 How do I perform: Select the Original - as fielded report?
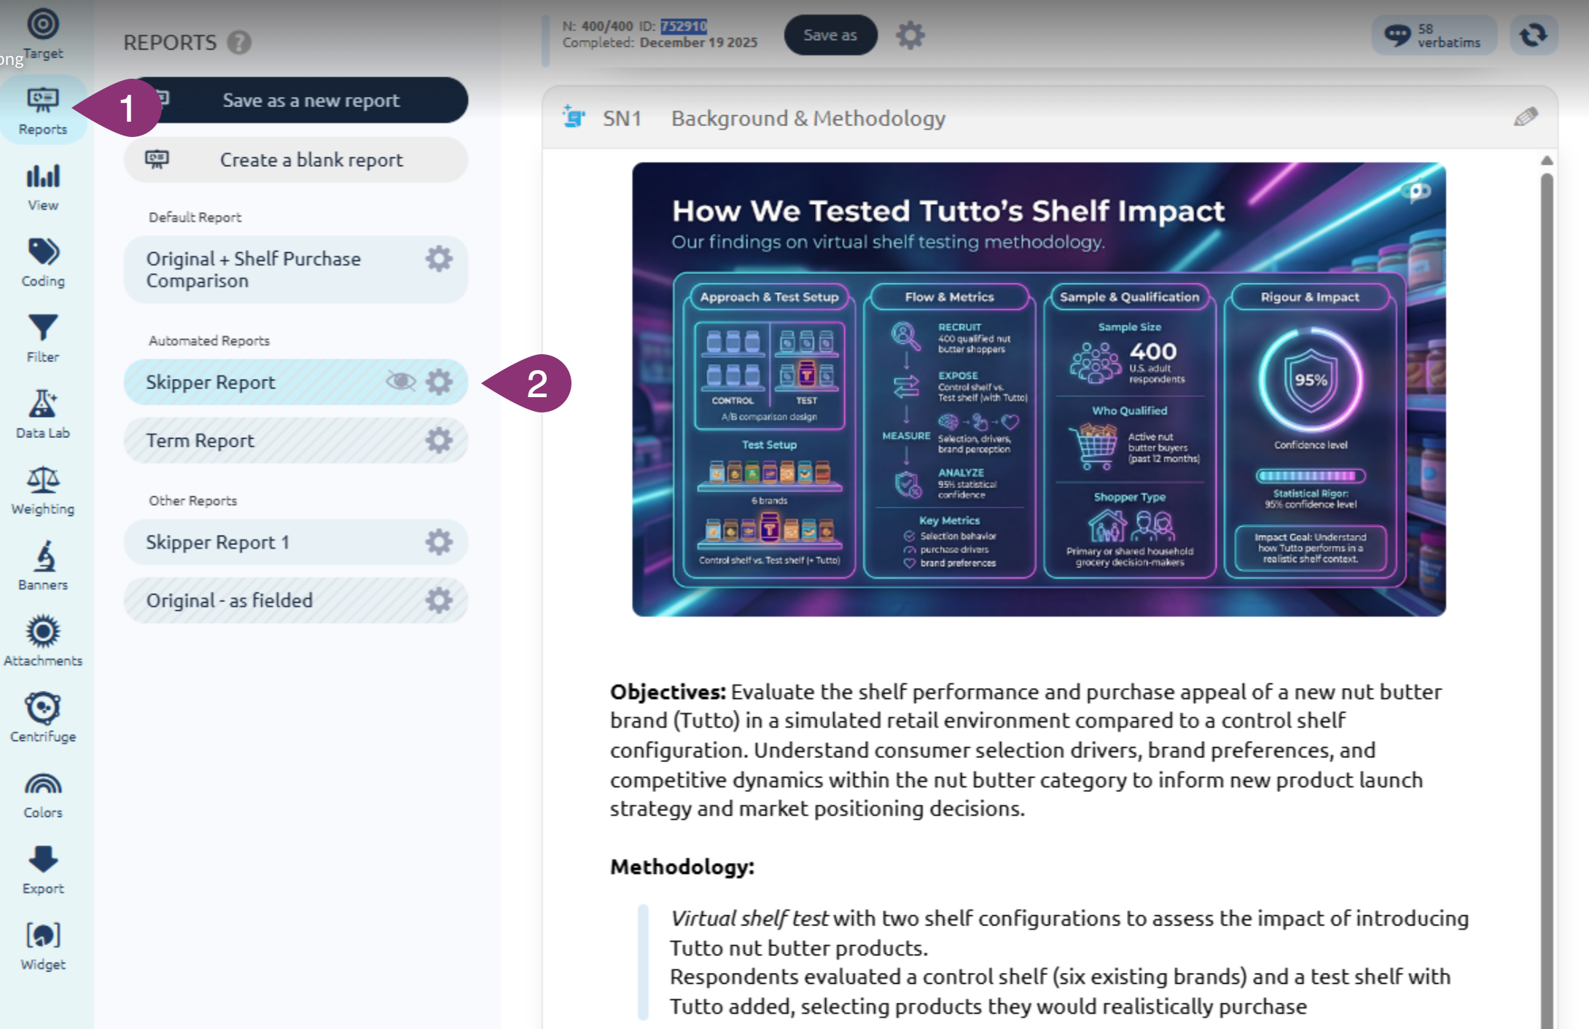tap(296, 600)
